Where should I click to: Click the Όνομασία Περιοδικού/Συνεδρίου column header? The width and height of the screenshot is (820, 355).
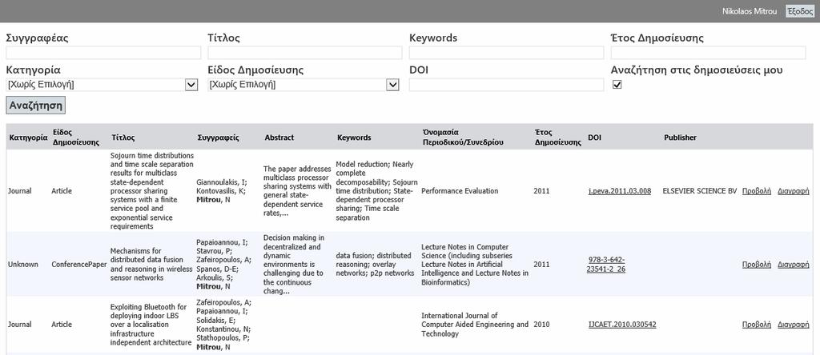point(464,138)
